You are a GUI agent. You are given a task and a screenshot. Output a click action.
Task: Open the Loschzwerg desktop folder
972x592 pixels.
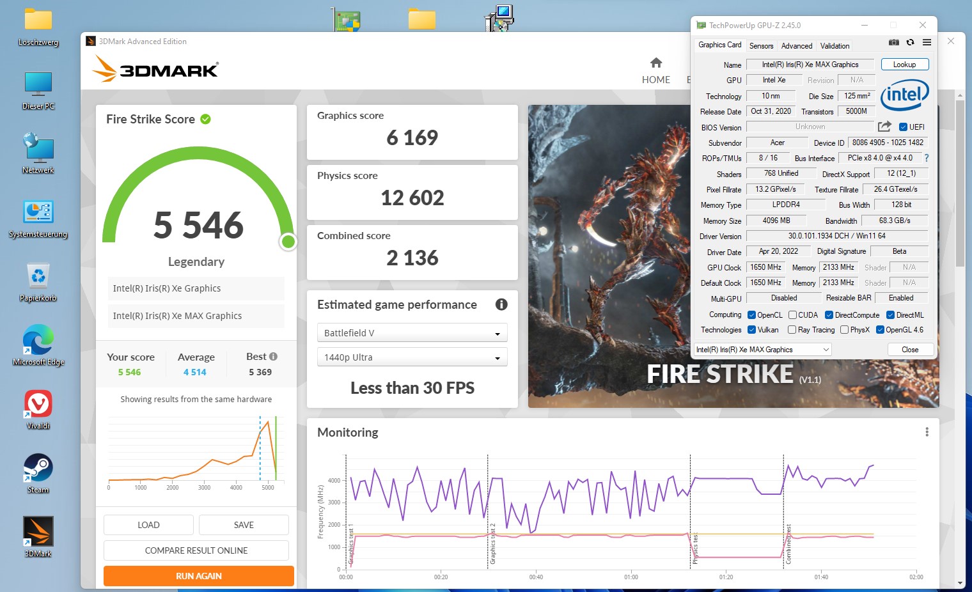coord(38,27)
